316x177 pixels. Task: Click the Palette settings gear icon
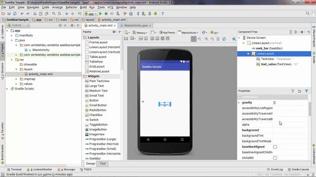(x=114, y=31)
